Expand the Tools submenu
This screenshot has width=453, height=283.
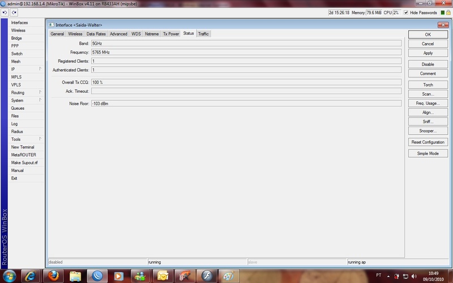[x=26, y=139]
